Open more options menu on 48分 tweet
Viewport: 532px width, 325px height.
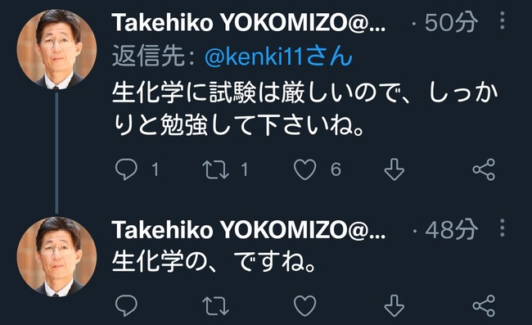pos(503,228)
